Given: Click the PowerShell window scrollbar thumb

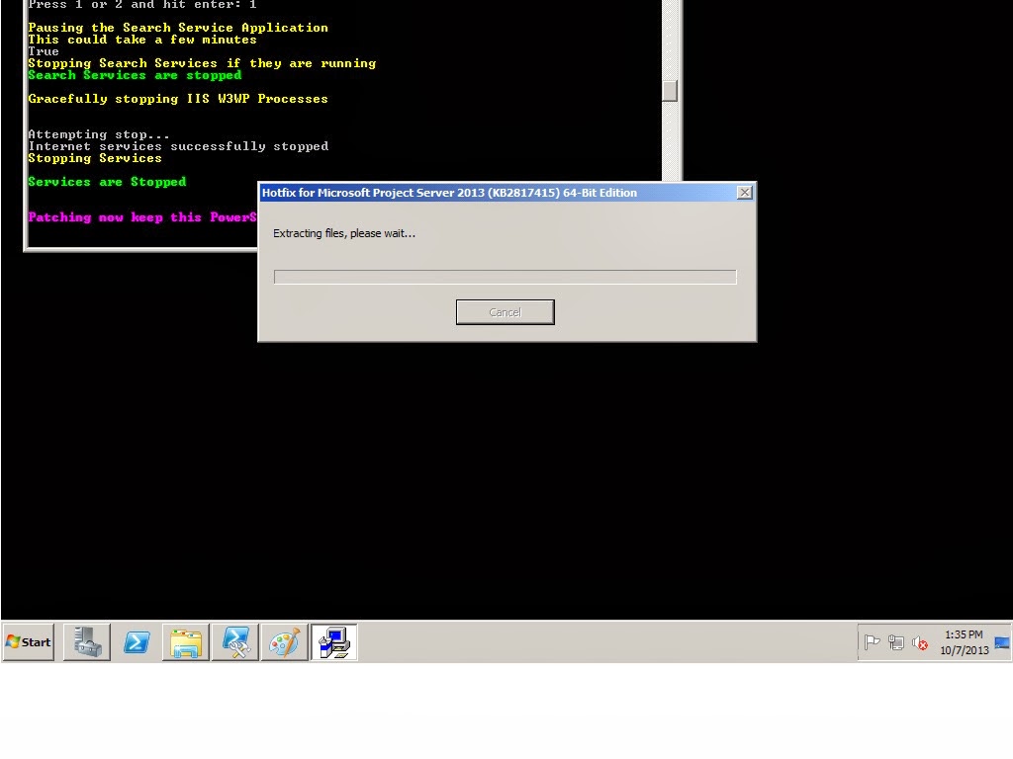Looking at the screenshot, I should 670,90.
